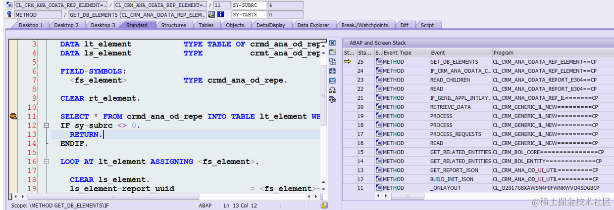Open the Diff tab

click(x=405, y=25)
